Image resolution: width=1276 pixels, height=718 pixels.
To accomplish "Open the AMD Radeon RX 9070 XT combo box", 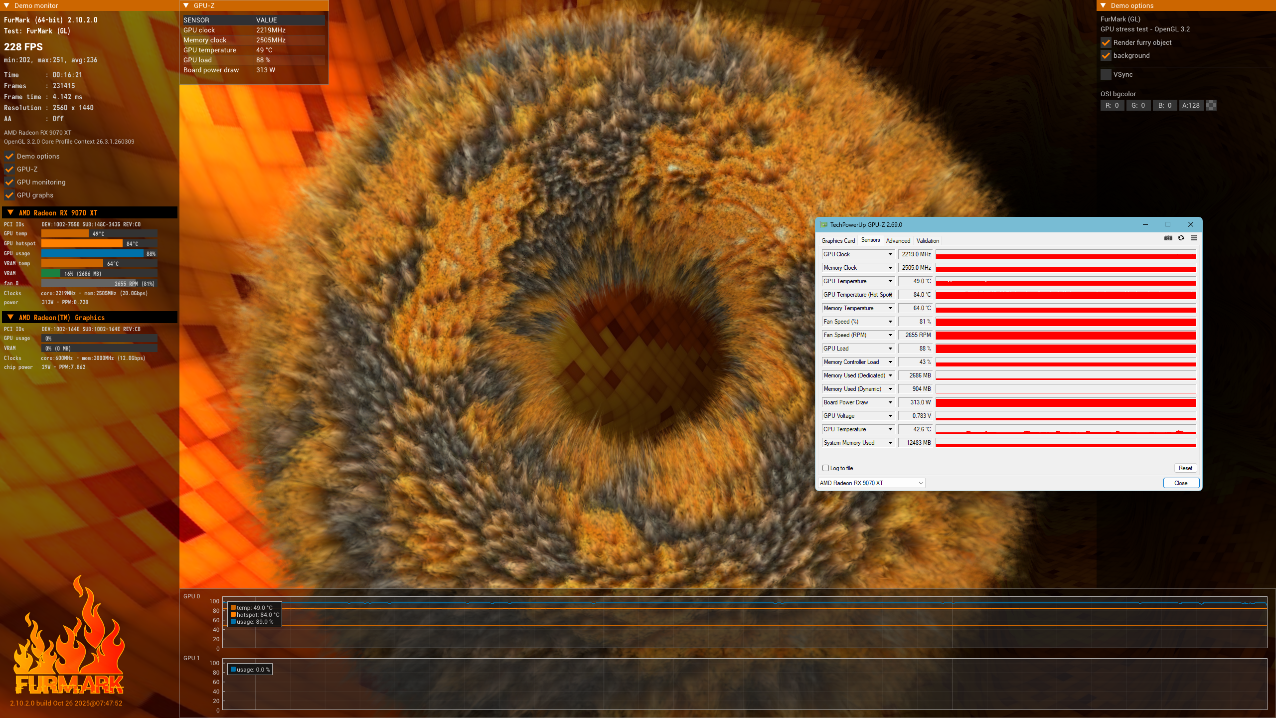I will click(872, 483).
